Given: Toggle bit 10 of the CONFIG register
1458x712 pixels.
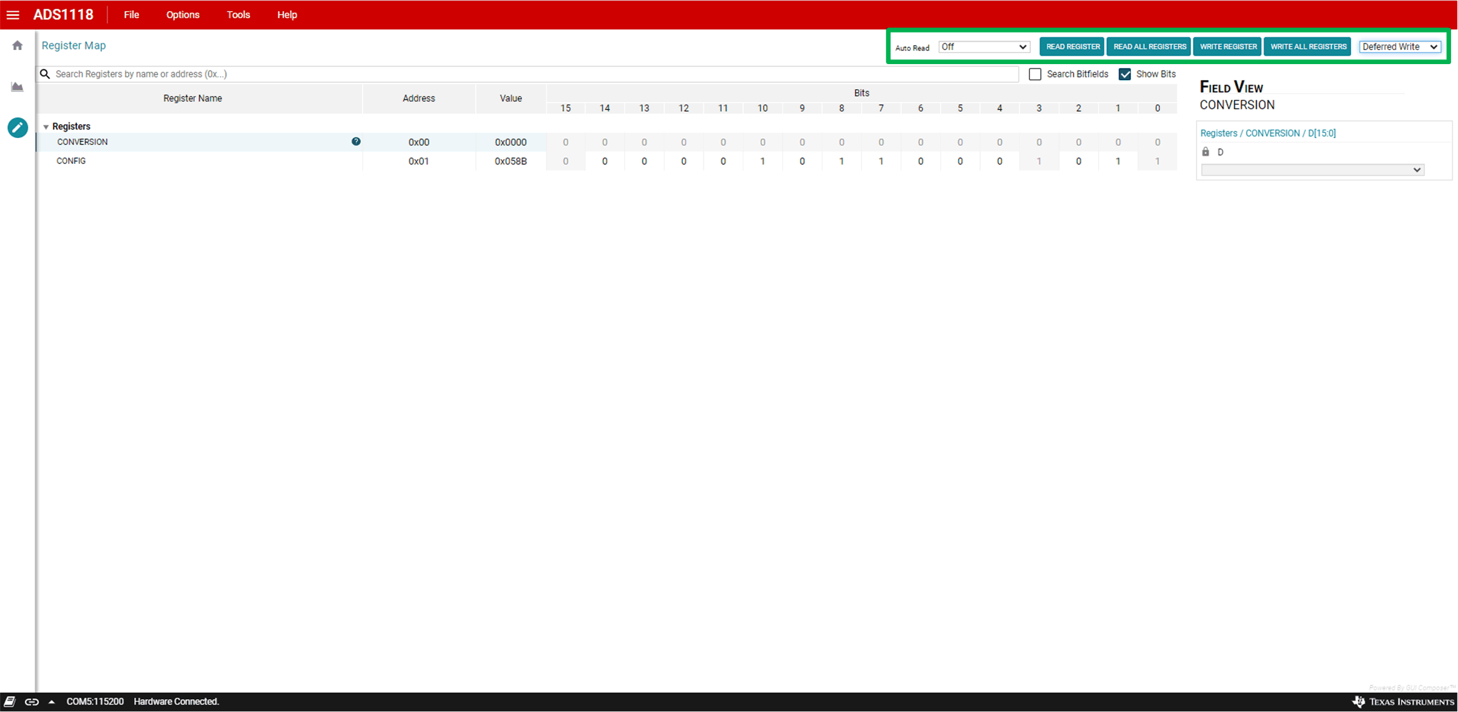Looking at the screenshot, I should pos(762,161).
